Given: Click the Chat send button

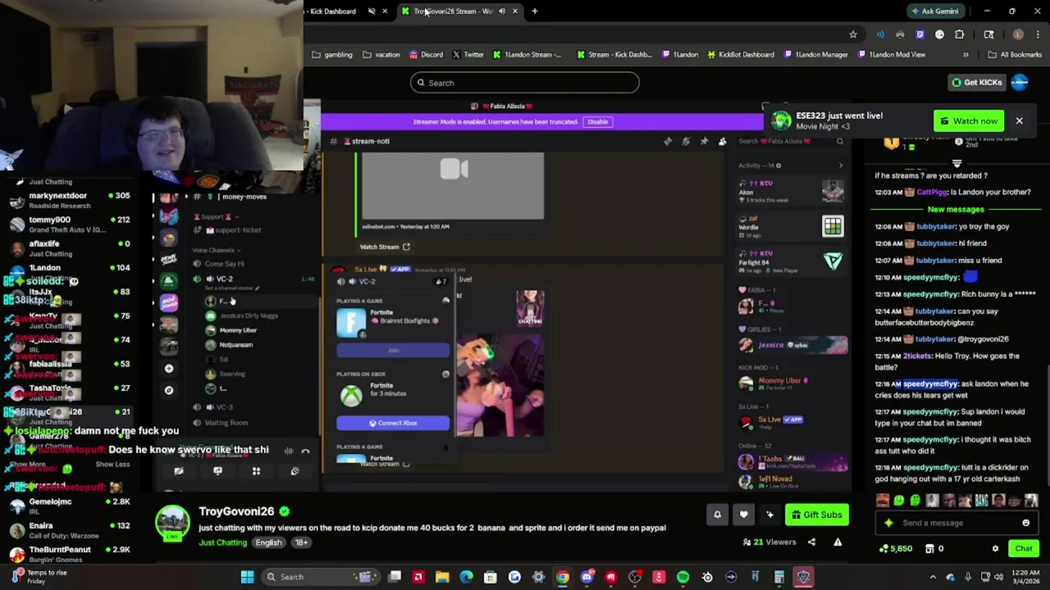Looking at the screenshot, I should 1024,548.
